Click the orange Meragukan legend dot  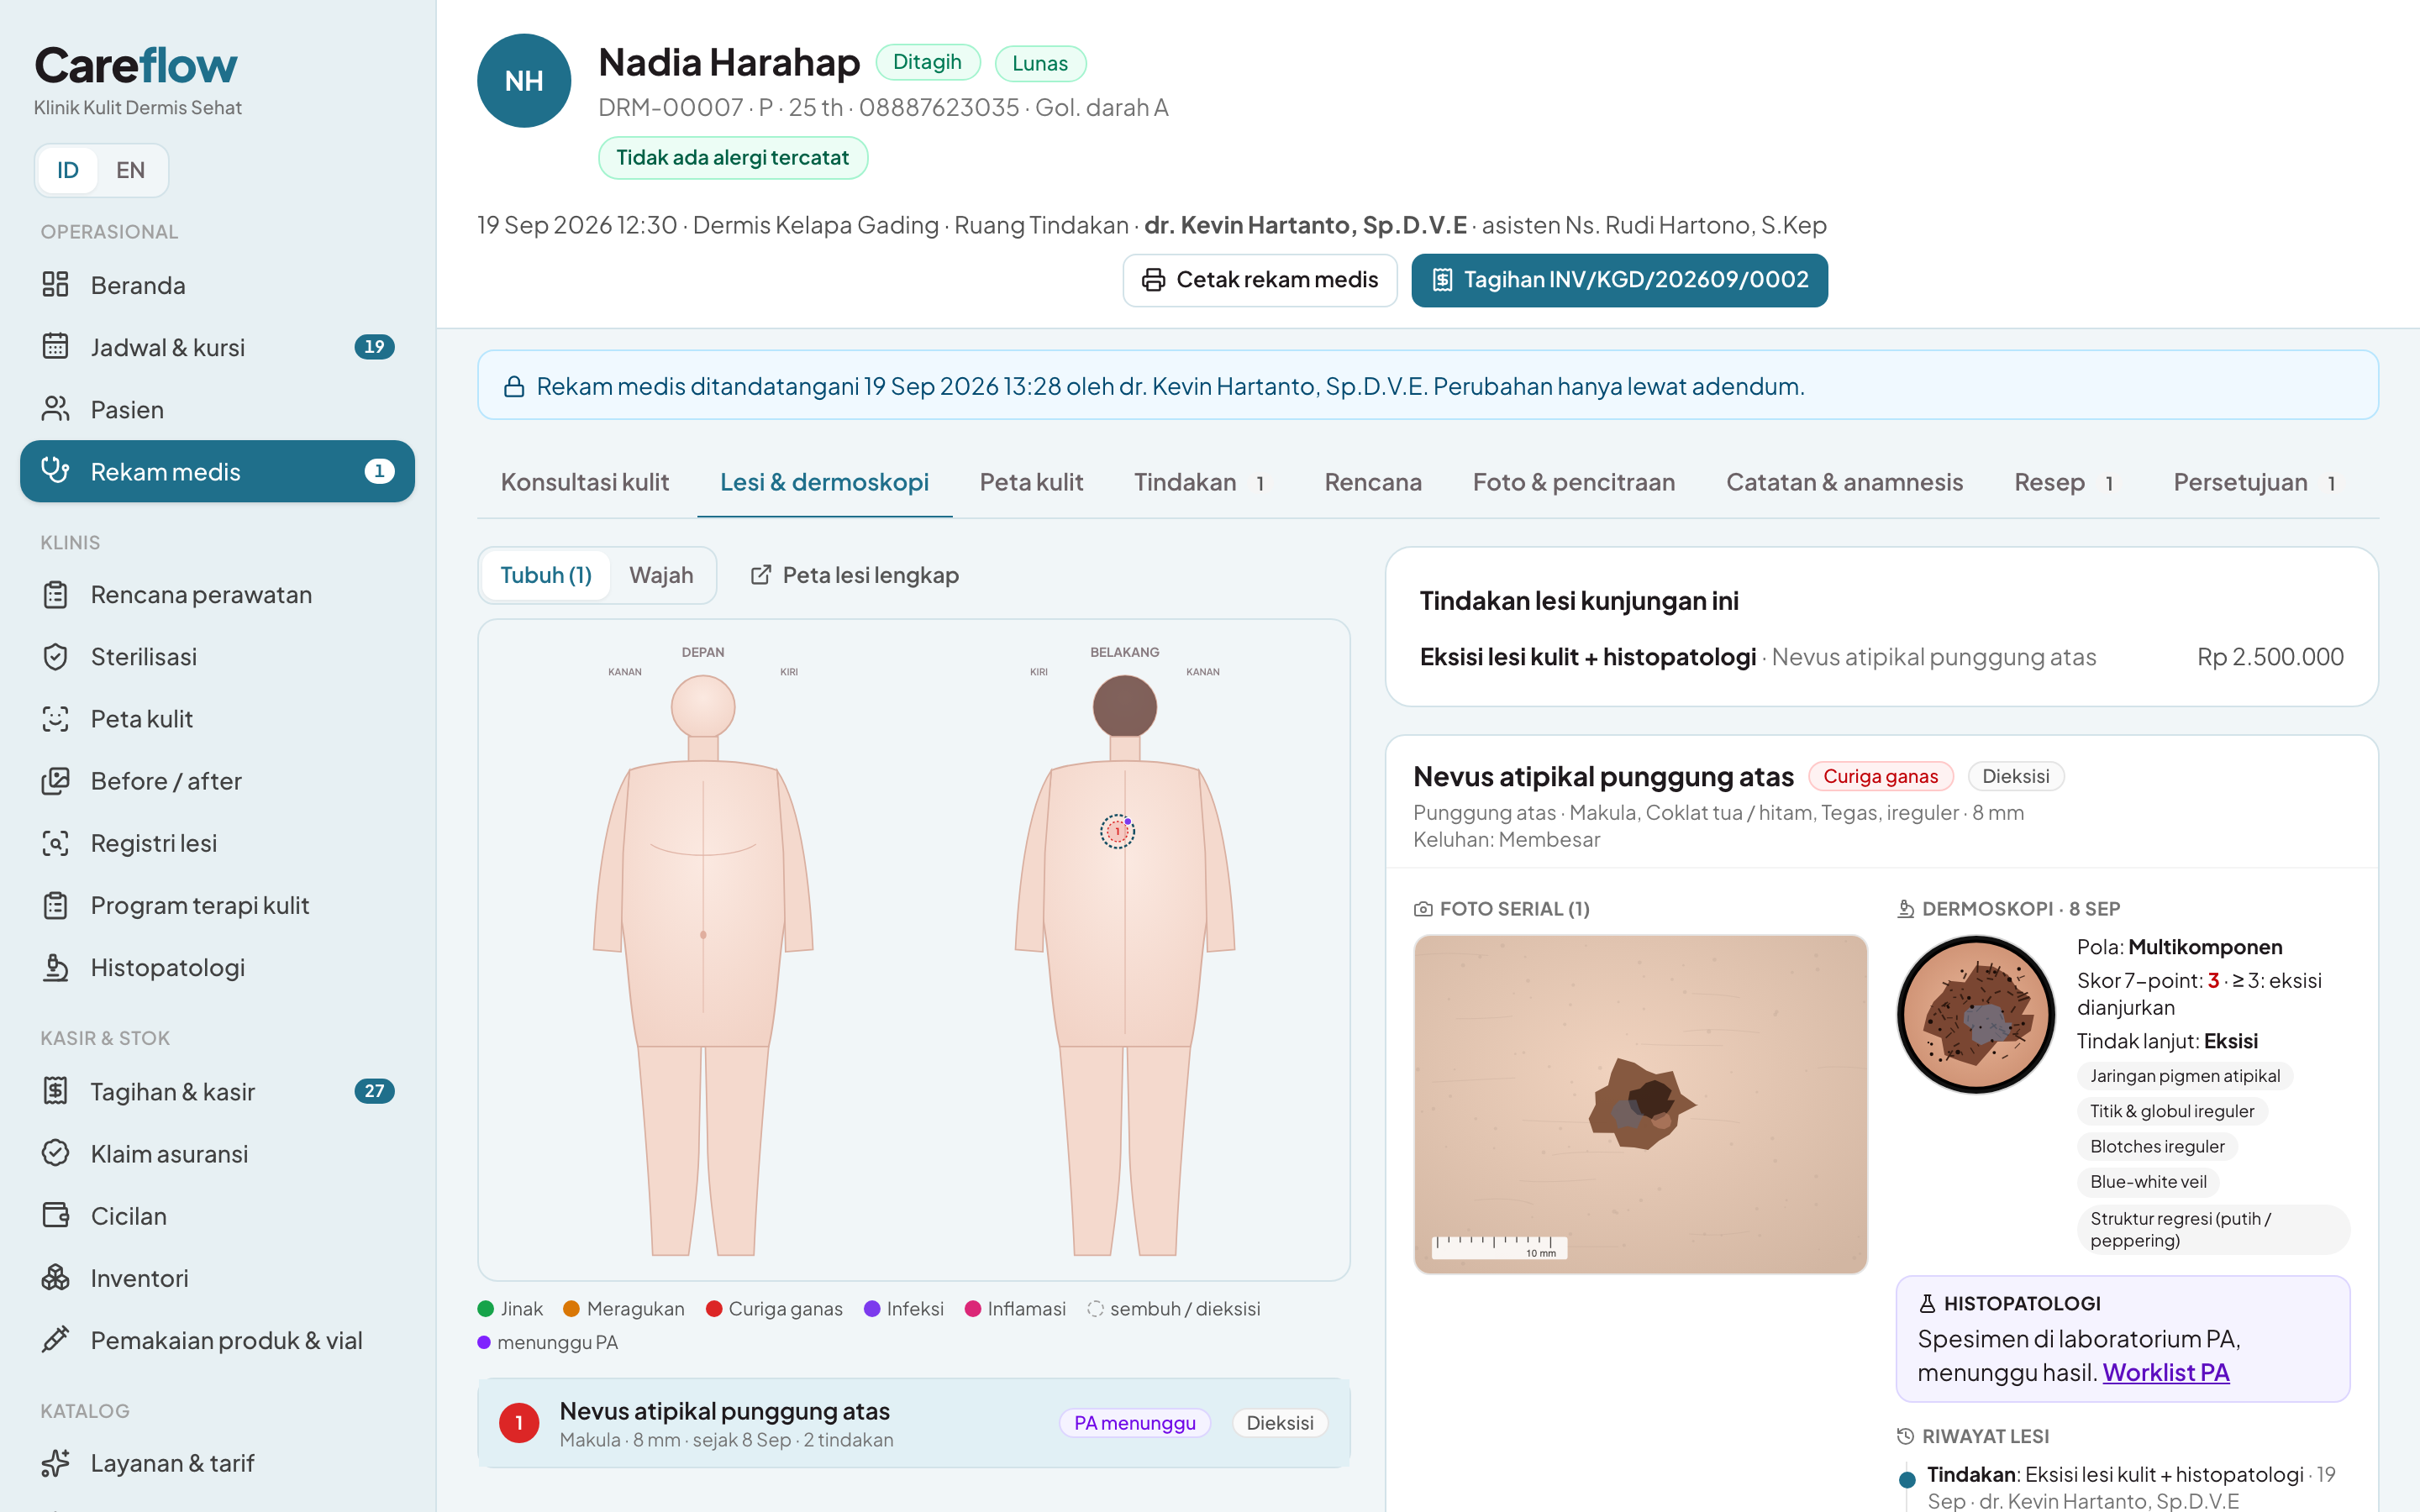point(572,1309)
